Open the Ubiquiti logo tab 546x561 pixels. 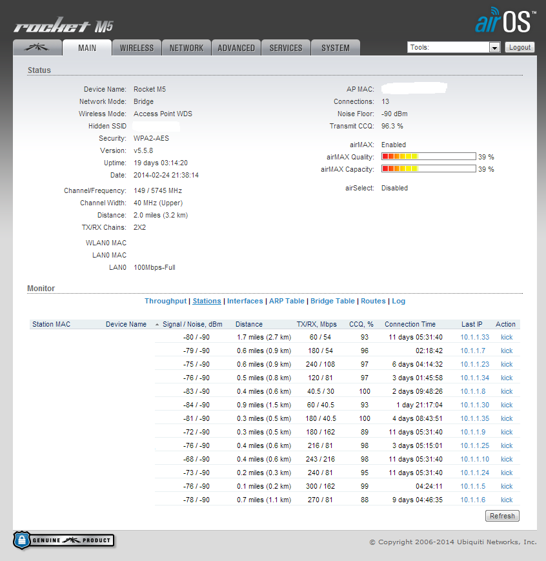[37, 48]
